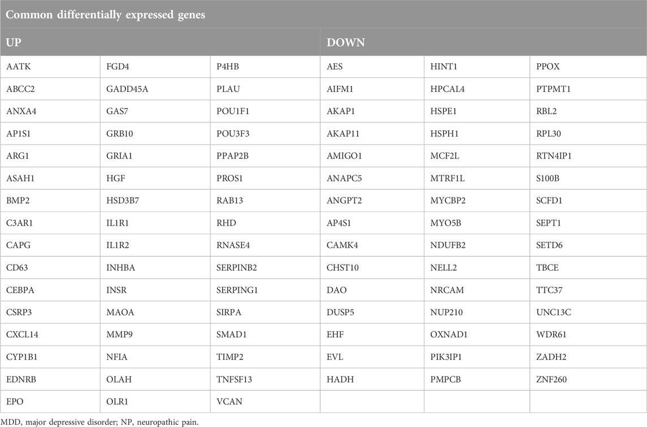Select the PIK3IP1 gene cell
647x427 pixels.
pyautogui.click(x=476, y=357)
